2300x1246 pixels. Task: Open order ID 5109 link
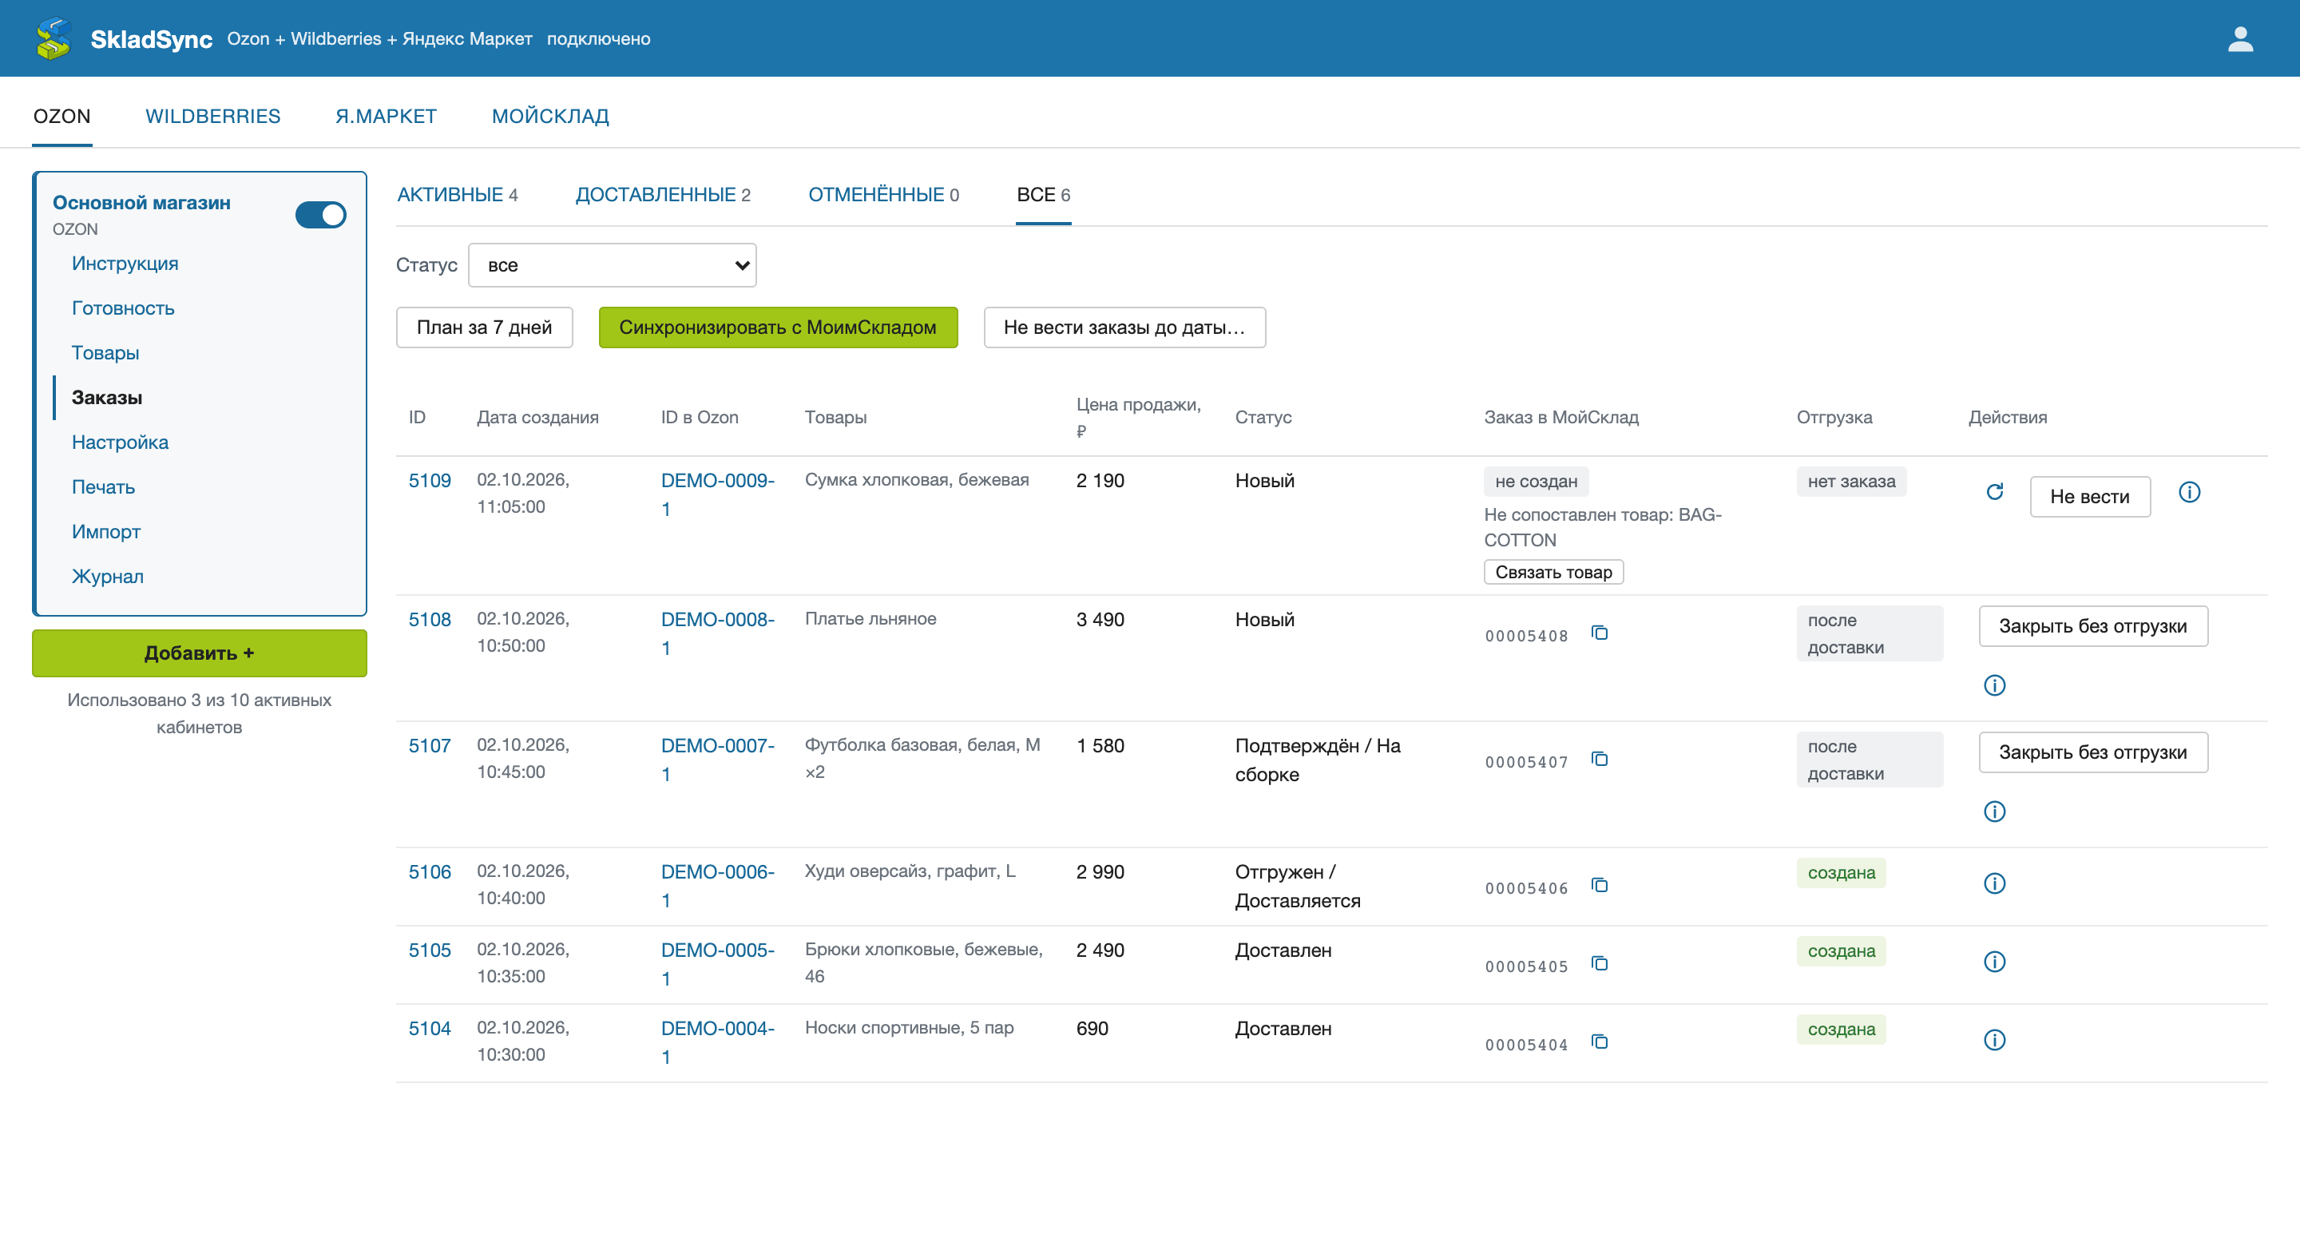tap(430, 481)
